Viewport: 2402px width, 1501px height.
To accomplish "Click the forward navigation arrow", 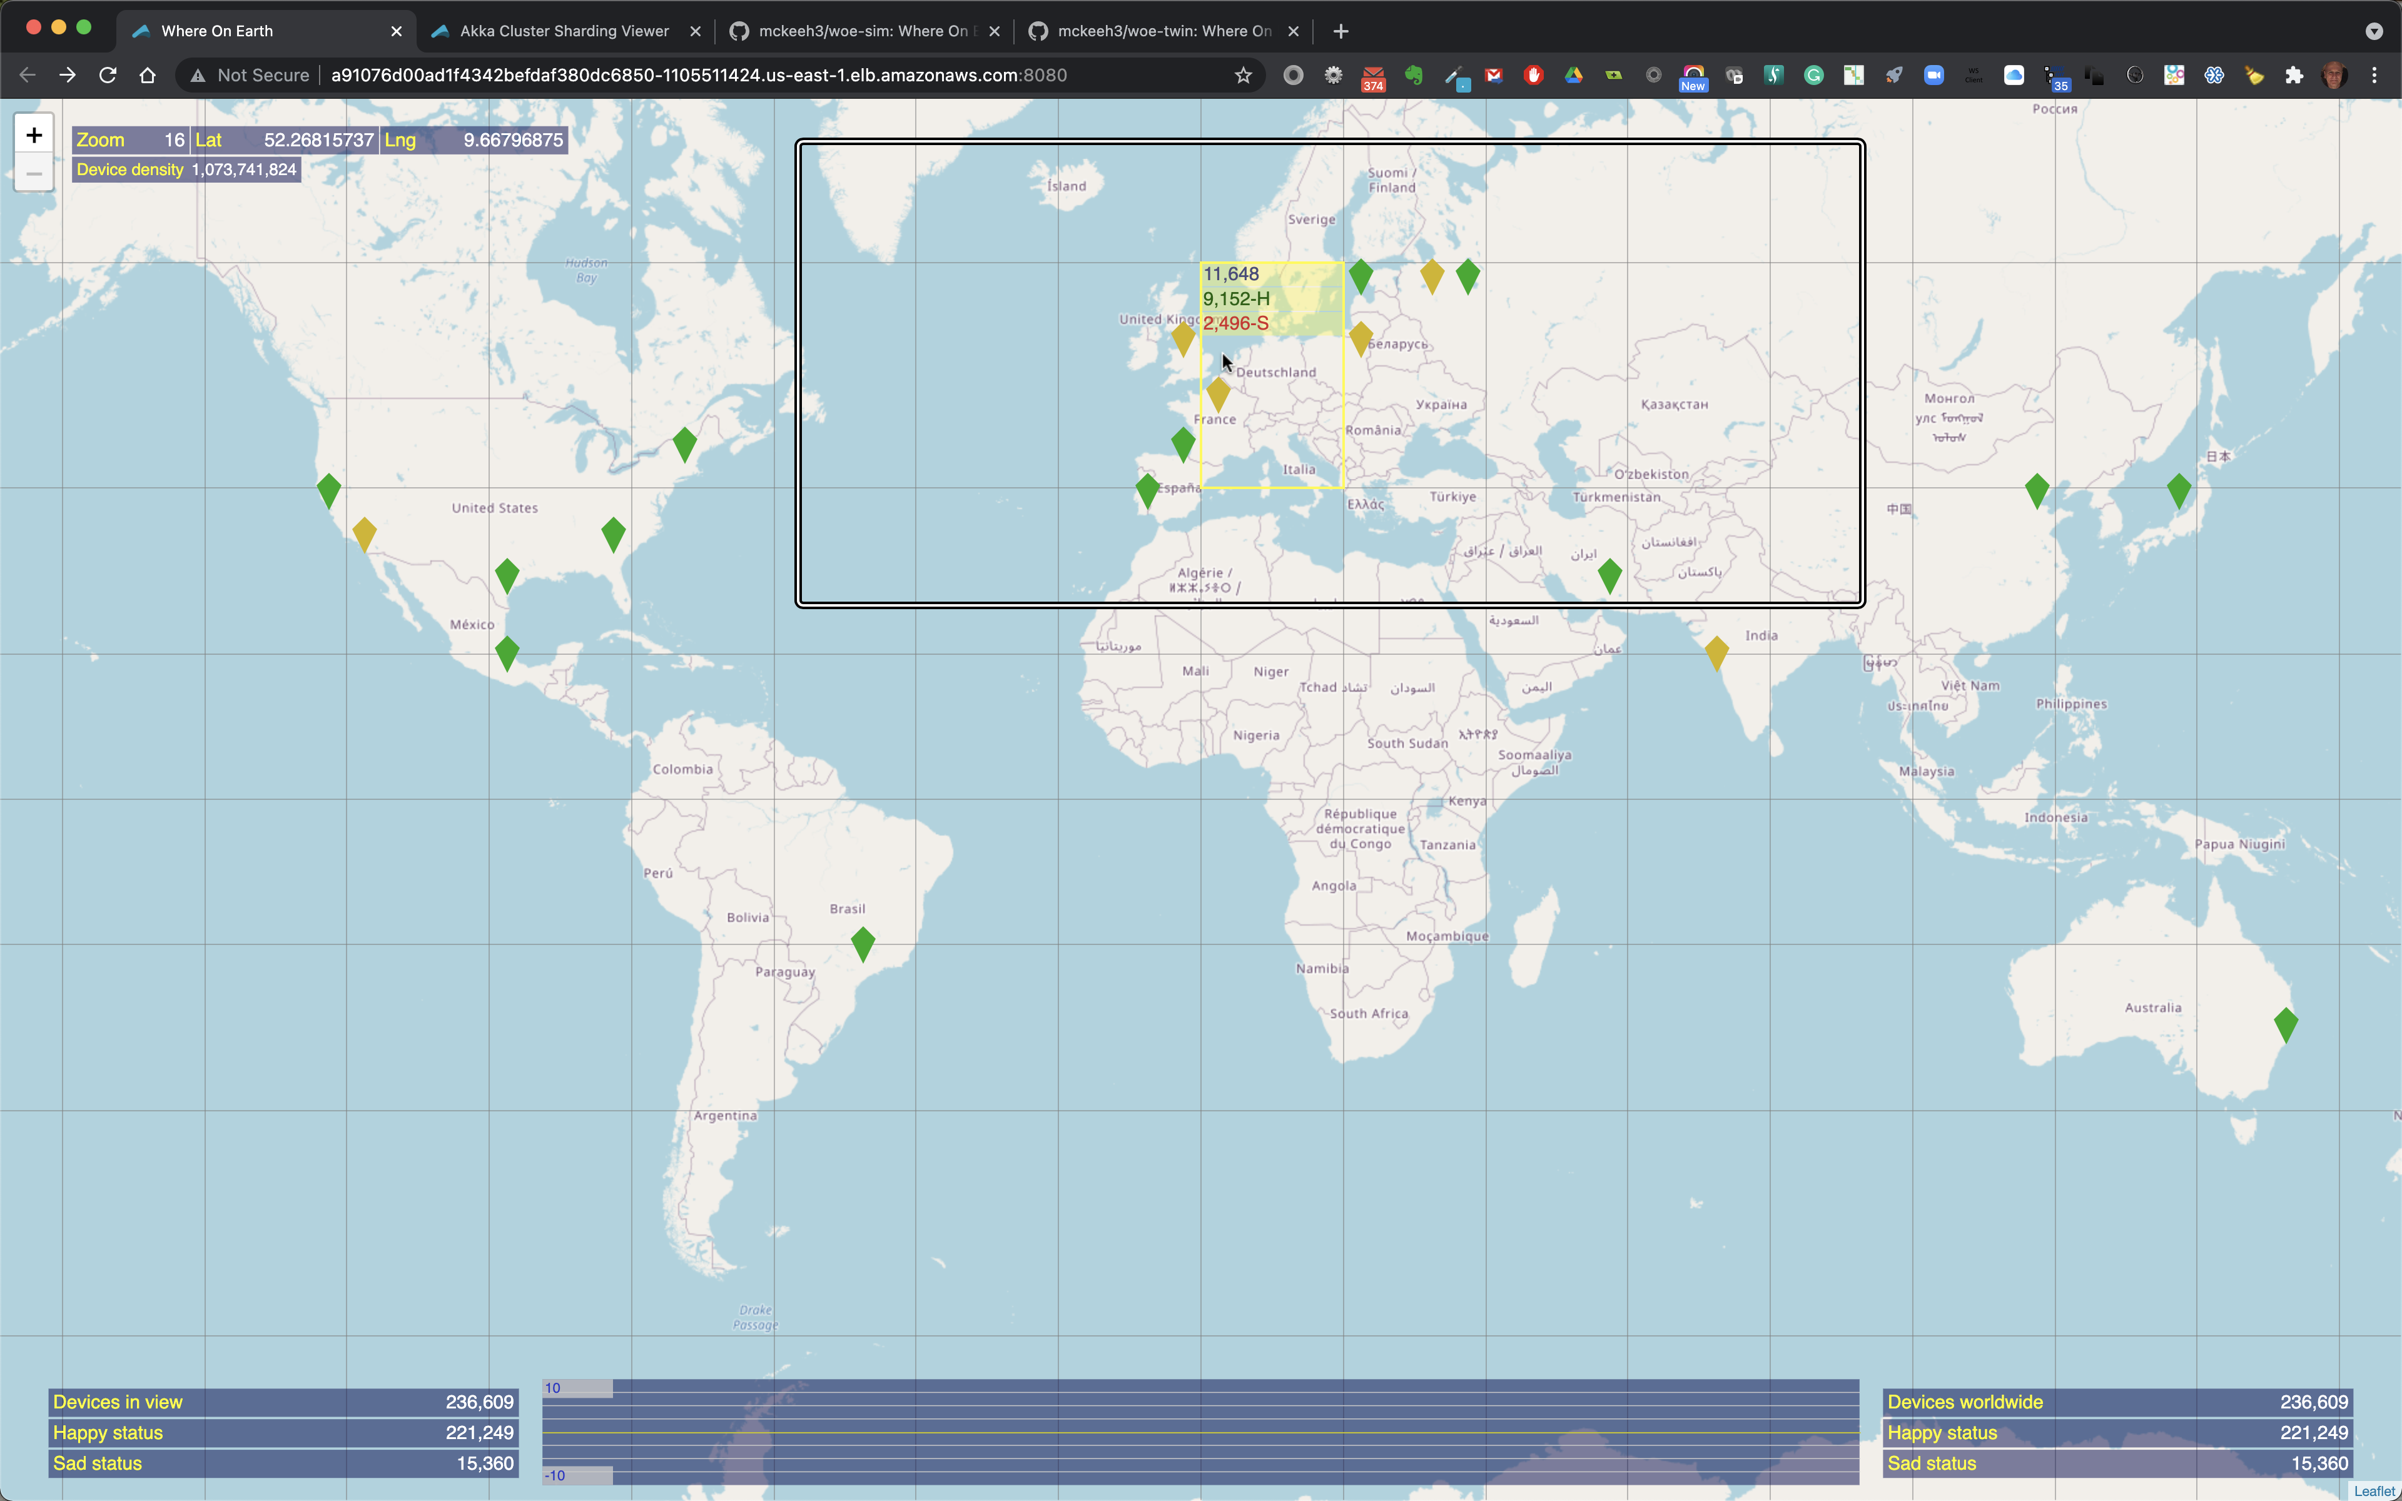I will tap(66, 74).
